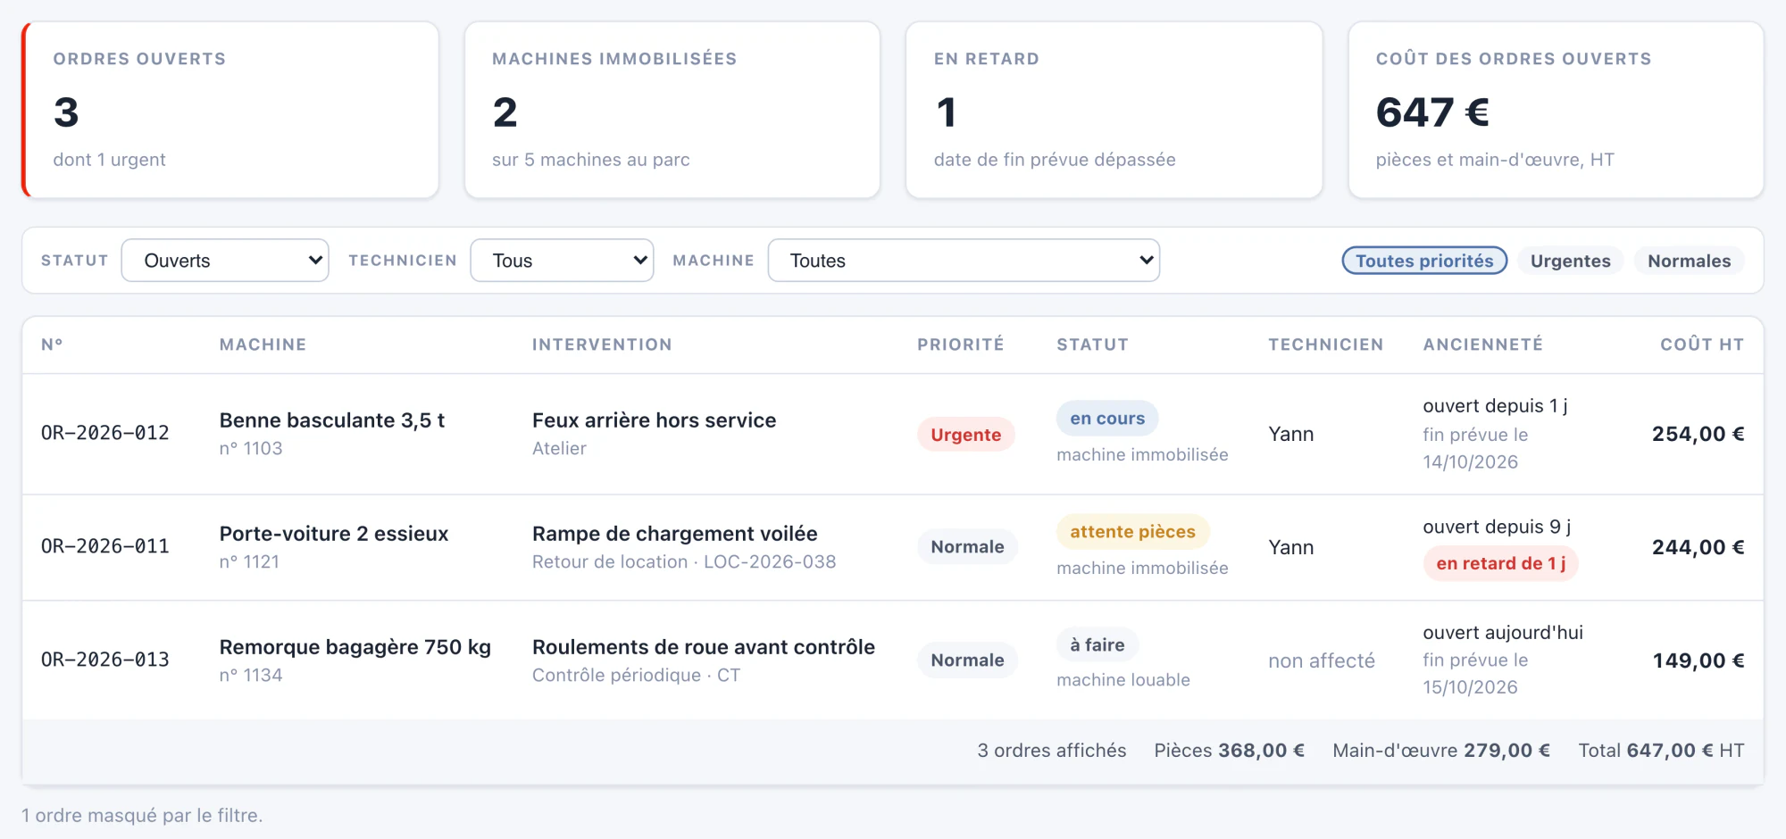Click the Ordres ouverts summary card
Image resolution: width=1786 pixels, height=839 pixels.
click(230, 110)
